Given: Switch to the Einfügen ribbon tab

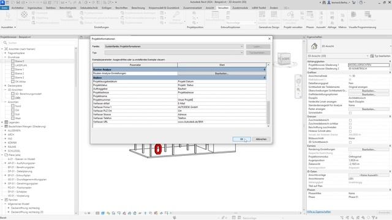Looking at the screenshot, I should point(107,8).
